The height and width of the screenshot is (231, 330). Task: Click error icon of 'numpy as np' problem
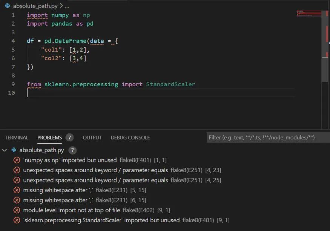(x=17, y=160)
